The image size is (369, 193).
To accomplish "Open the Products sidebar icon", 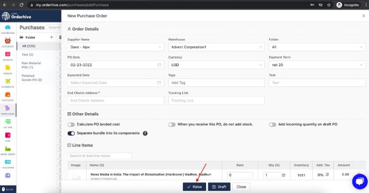I will point(8,96).
